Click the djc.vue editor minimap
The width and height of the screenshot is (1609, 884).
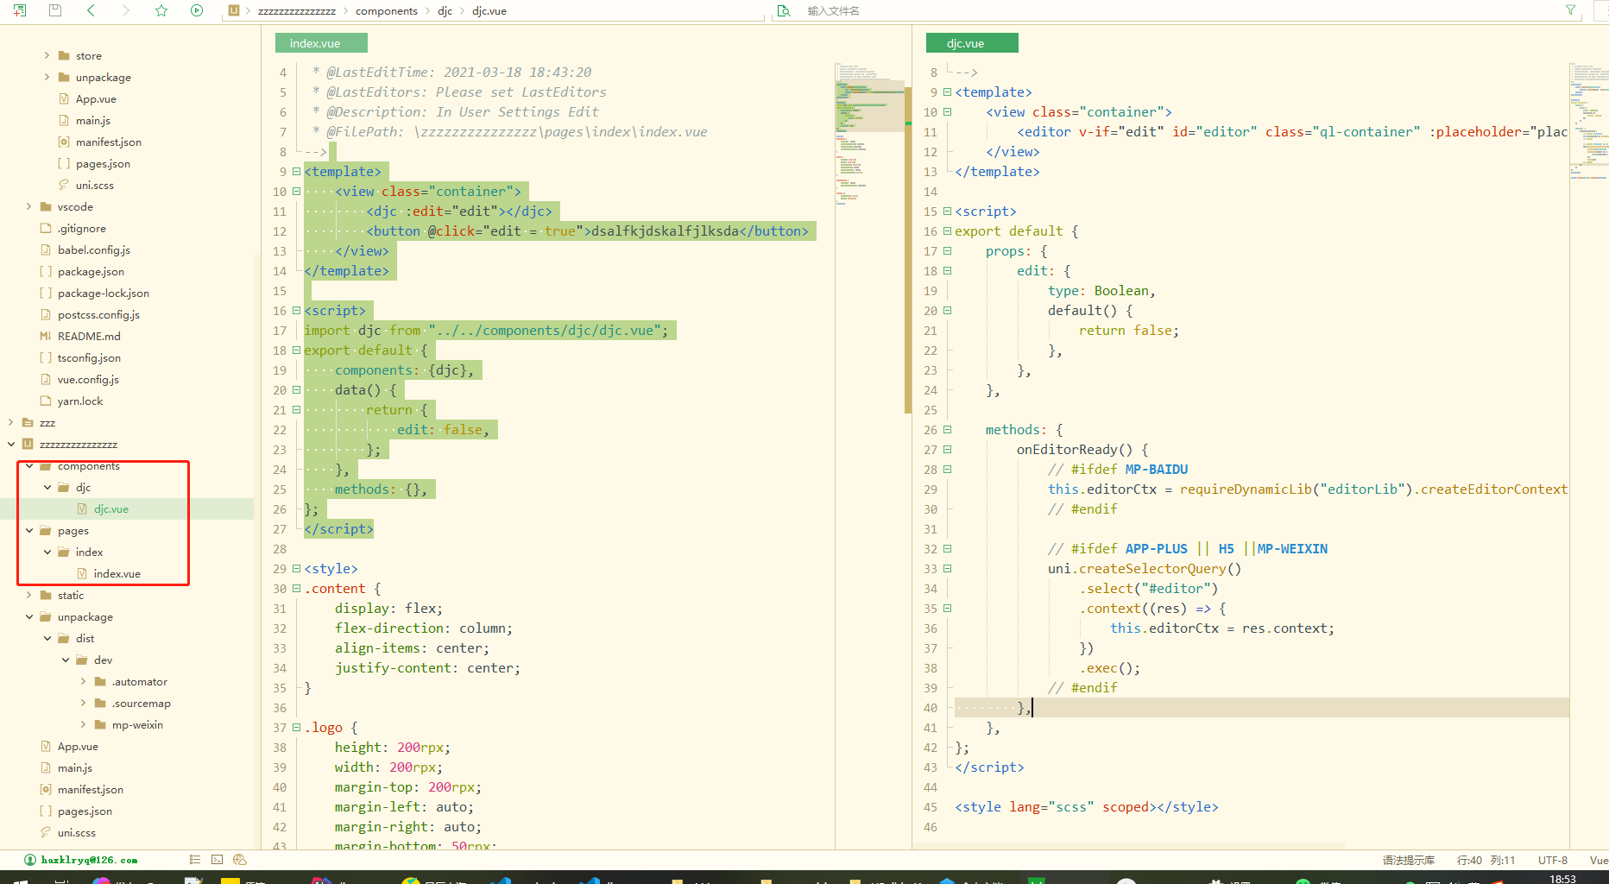coord(1589,121)
